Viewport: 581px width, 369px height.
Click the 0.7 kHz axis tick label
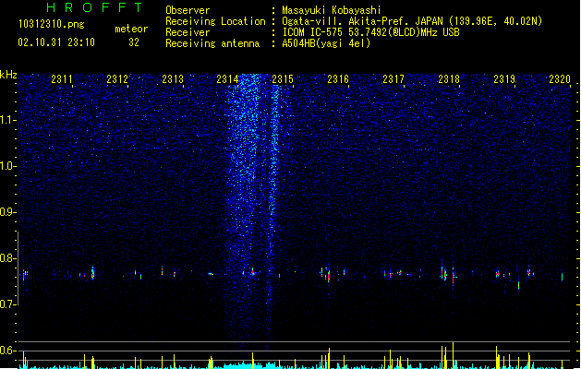coord(8,304)
